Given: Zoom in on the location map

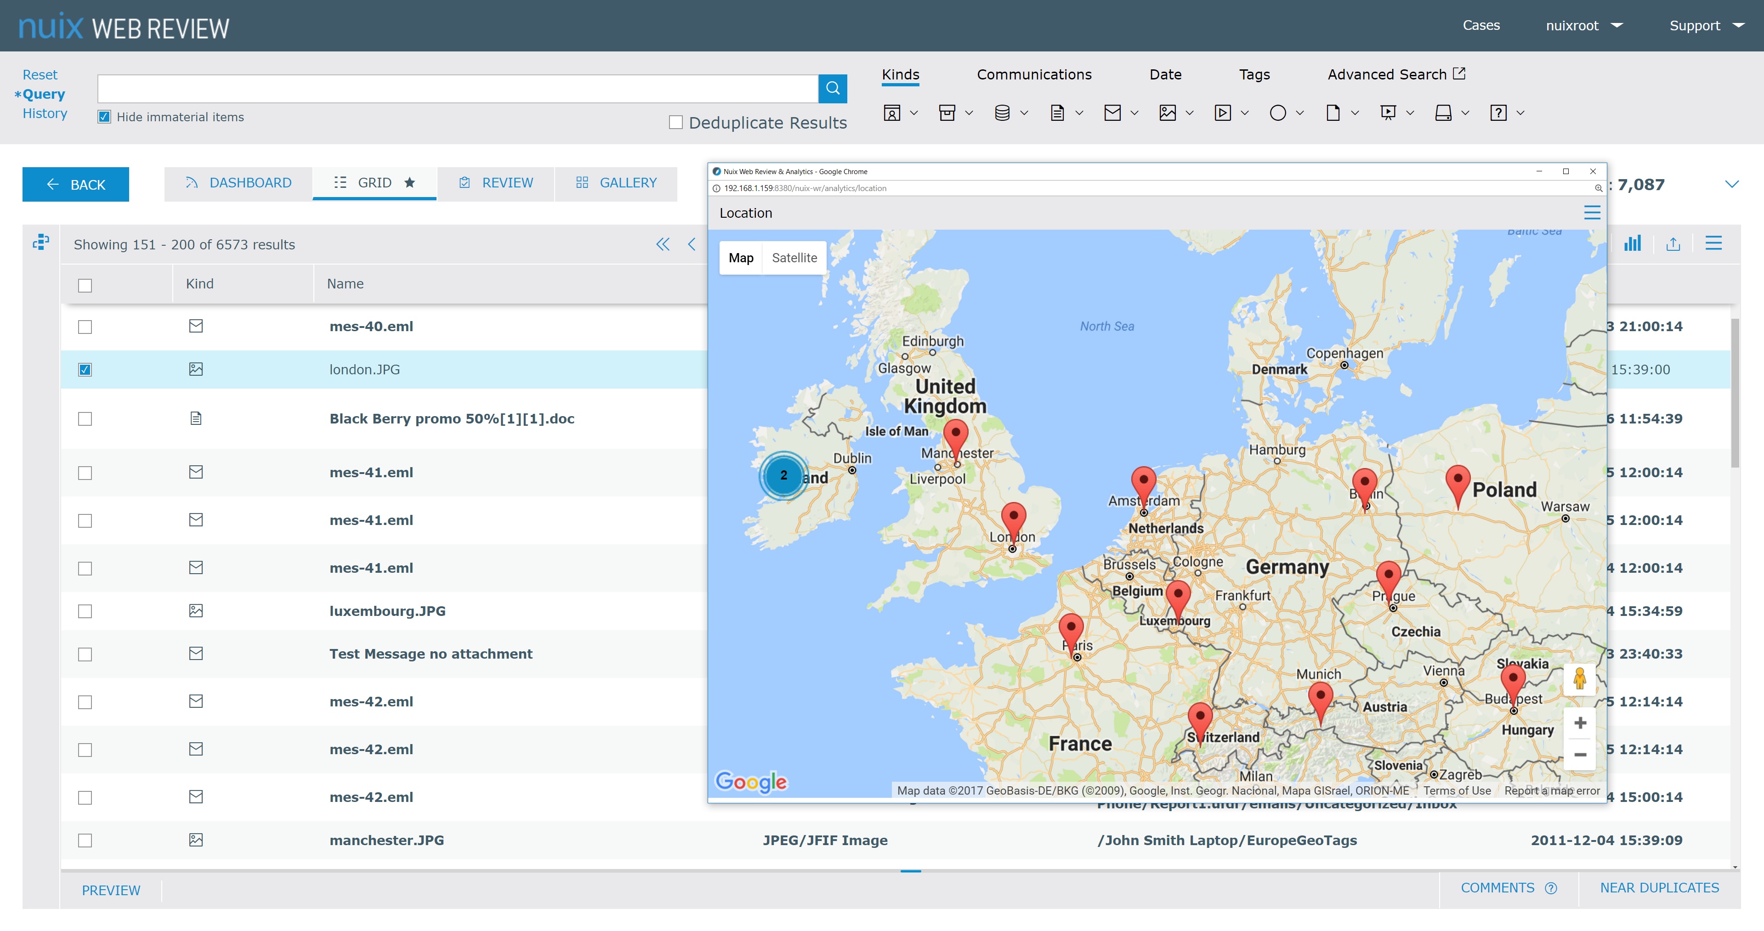Looking at the screenshot, I should 1581,723.
